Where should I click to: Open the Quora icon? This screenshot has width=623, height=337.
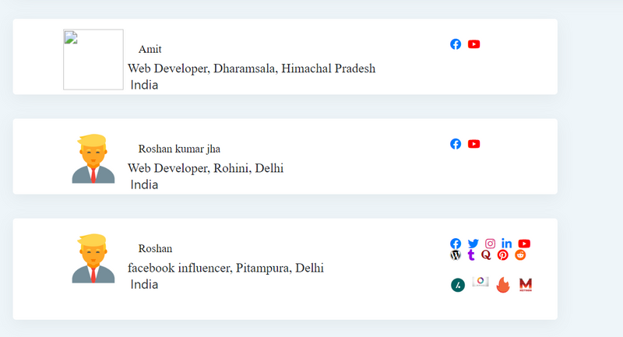pos(486,255)
